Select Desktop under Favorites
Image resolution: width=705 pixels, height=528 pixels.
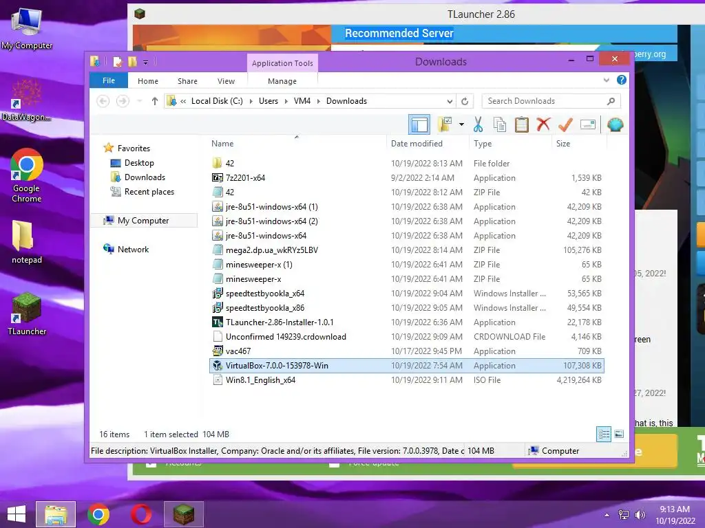point(139,162)
